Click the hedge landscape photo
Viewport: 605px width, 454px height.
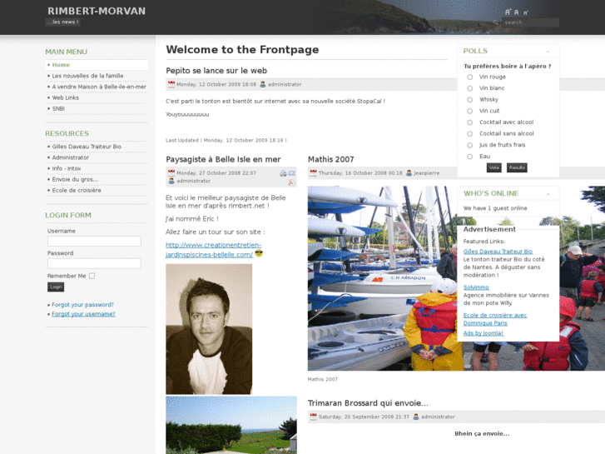(x=231, y=425)
